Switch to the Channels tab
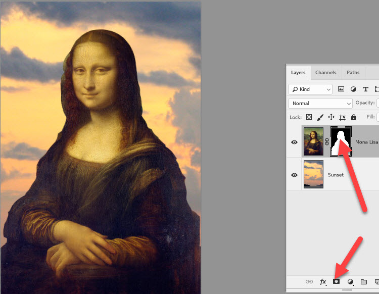 325,72
